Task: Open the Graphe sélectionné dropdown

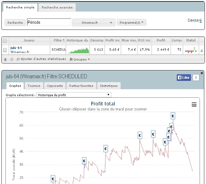Action: click(x=74, y=95)
